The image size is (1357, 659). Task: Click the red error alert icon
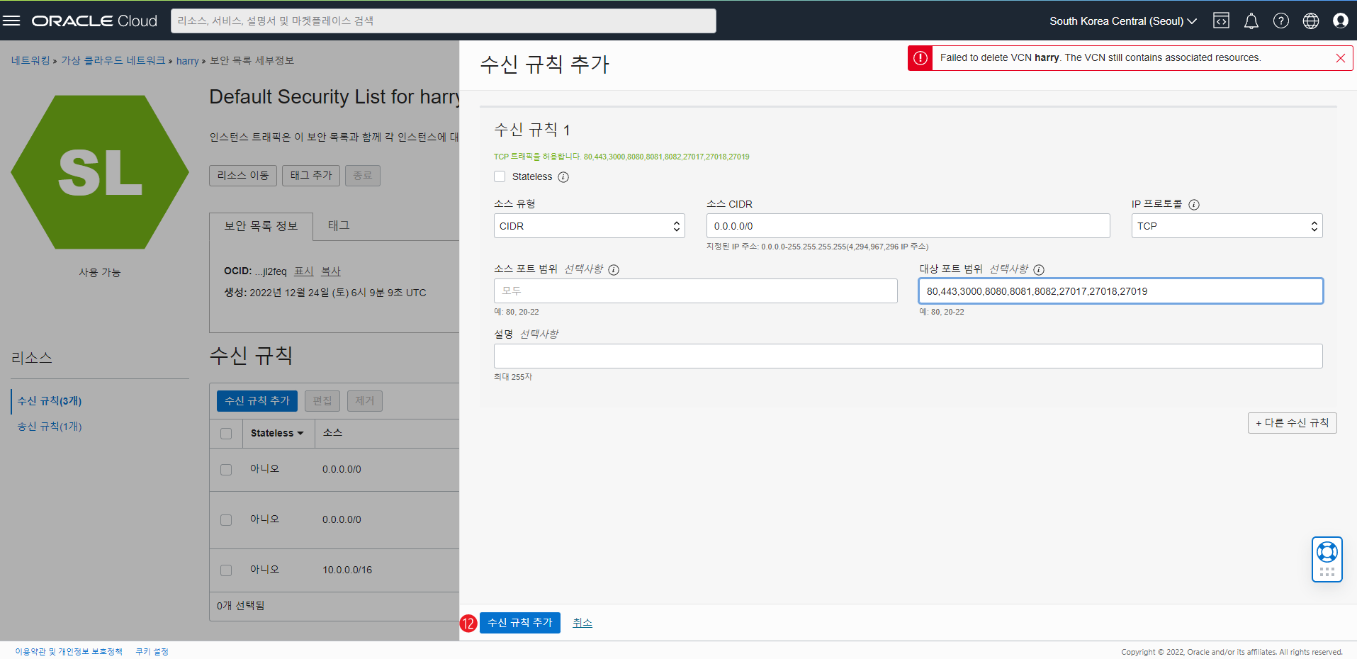coord(920,58)
